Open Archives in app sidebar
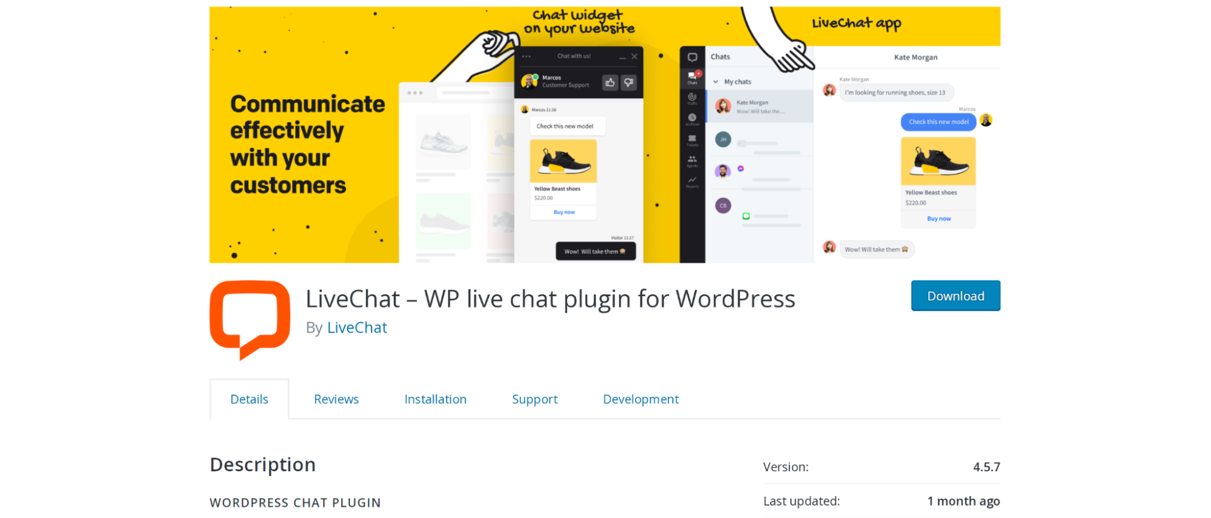1211x518 pixels. coord(692,119)
